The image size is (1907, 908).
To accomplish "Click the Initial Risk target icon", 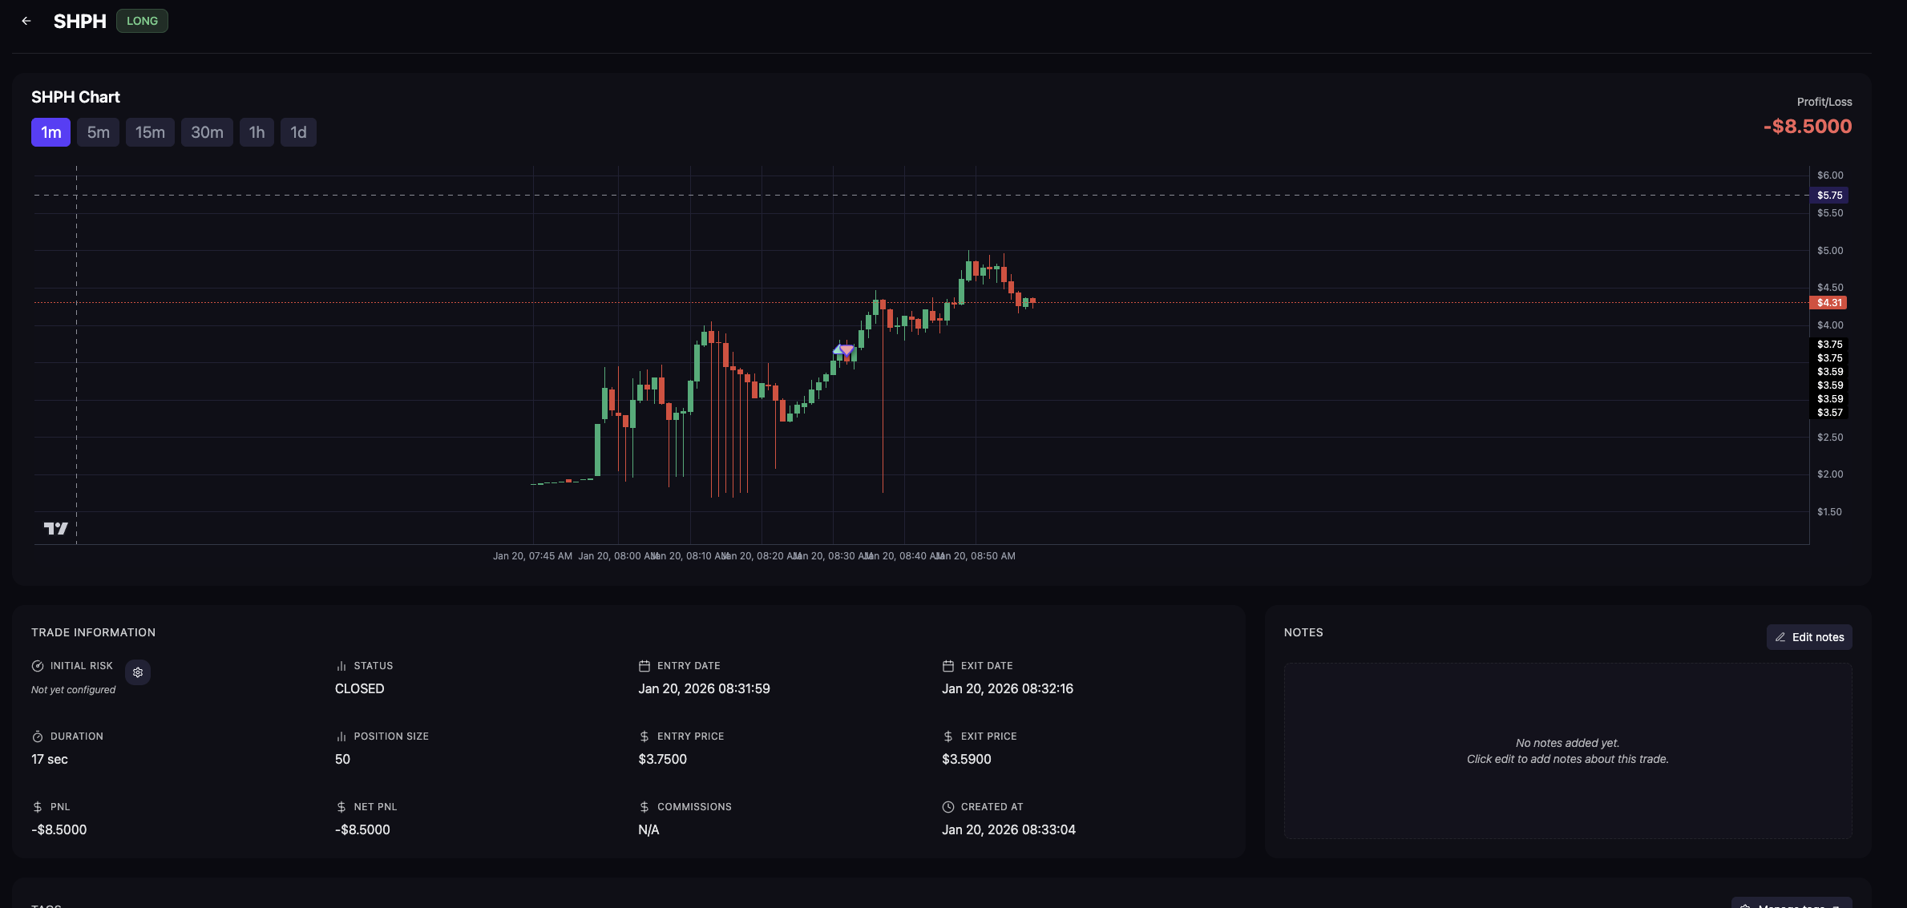I will click(38, 666).
